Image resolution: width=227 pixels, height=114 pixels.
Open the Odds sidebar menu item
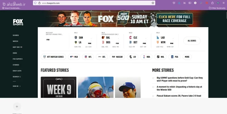coord(15,53)
